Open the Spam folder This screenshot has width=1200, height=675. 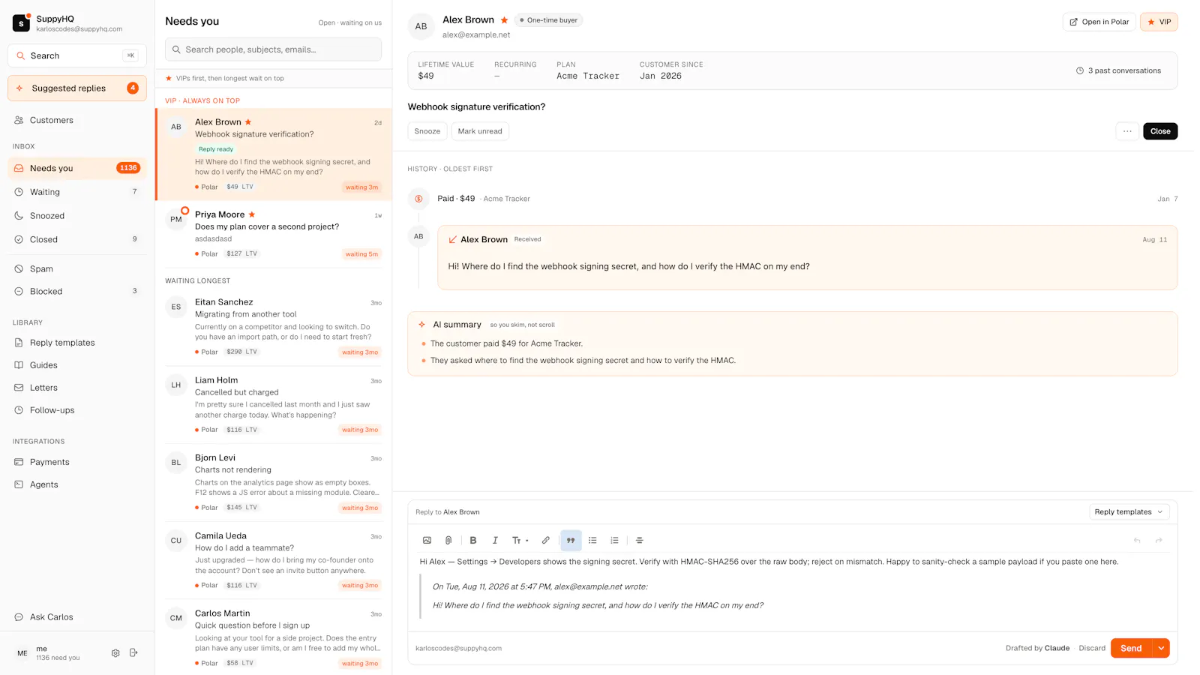coord(77,268)
